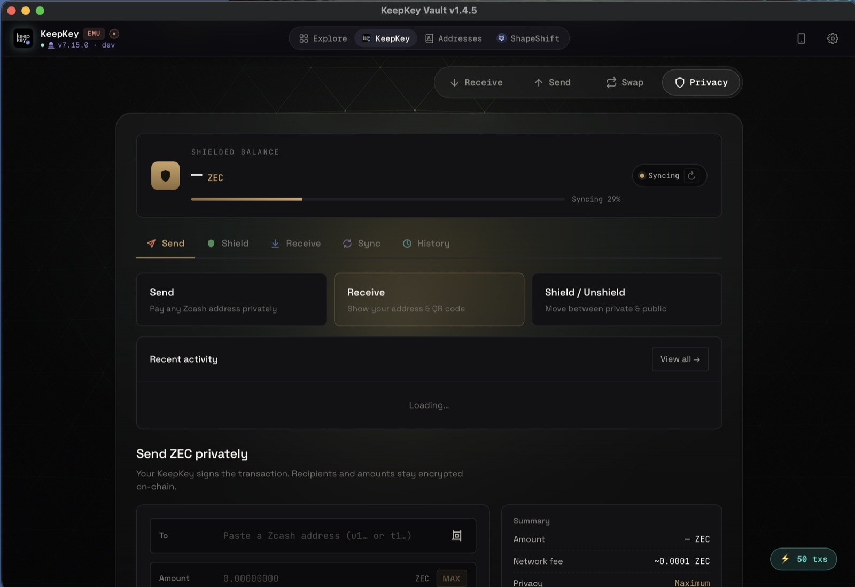Open the Explore tab
Image resolution: width=855 pixels, height=587 pixels.
pos(323,38)
